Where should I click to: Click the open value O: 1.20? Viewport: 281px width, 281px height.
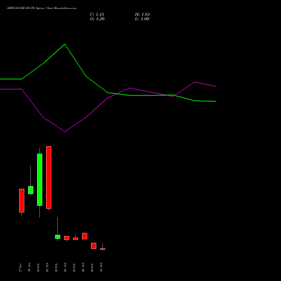coord(97,19)
